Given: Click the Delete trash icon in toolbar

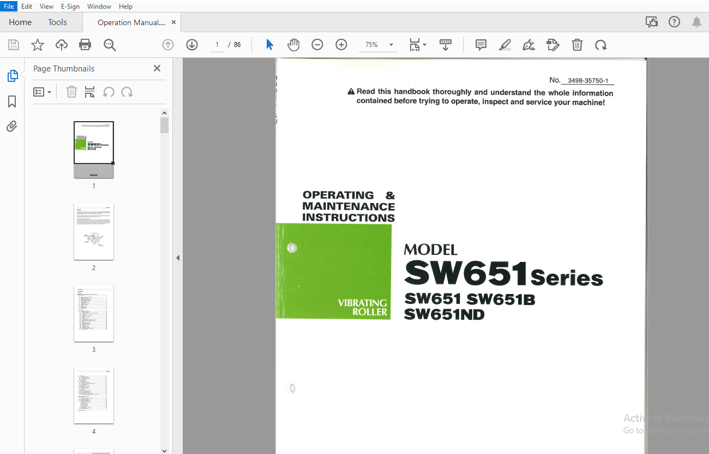Looking at the screenshot, I should (577, 45).
